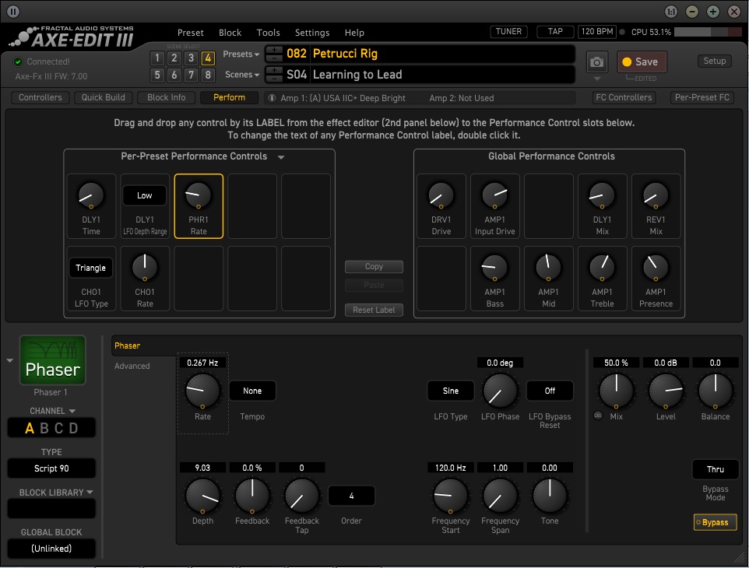
Task: Select scene 6 button
Action: coord(174,75)
